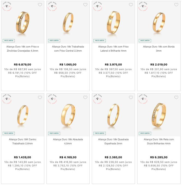Click heart on Reta com Doze Brilhantes ring
182x185 pixels.
point(176,97)
